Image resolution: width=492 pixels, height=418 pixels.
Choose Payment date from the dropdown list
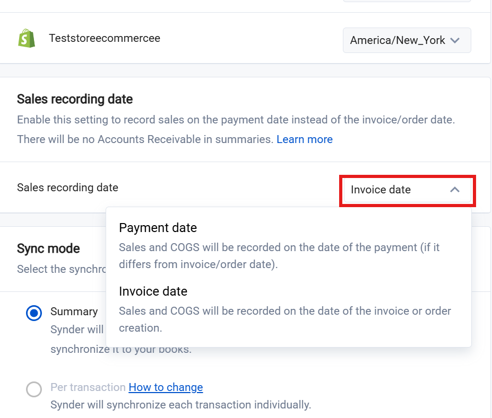158,228
